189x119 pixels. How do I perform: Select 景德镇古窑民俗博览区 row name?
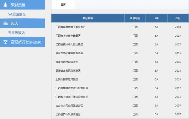coord(68,71)
